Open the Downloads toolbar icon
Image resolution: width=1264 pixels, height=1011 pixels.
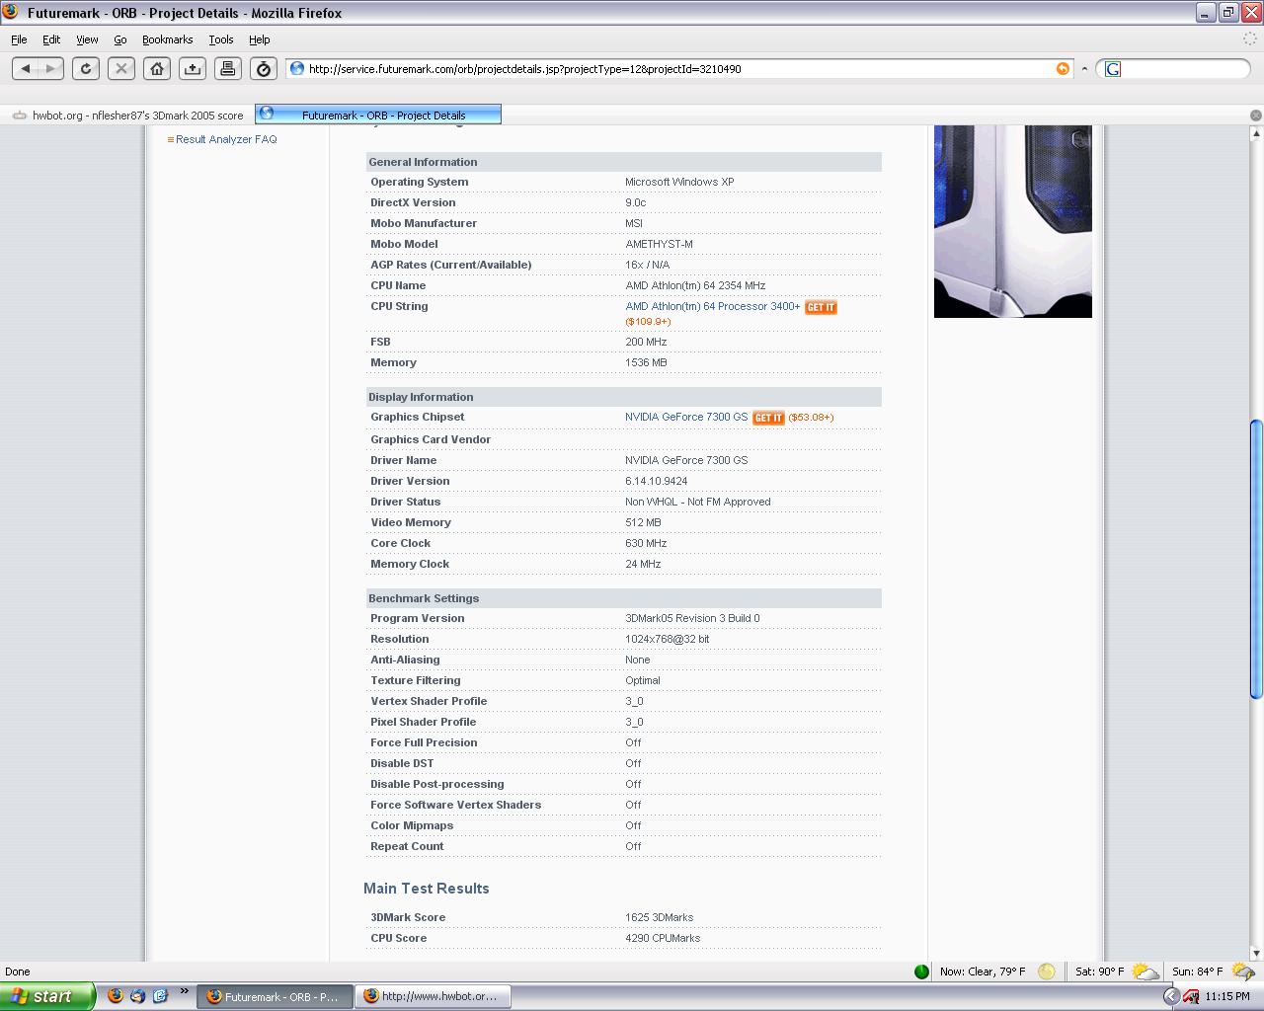(x=193, y=68)
